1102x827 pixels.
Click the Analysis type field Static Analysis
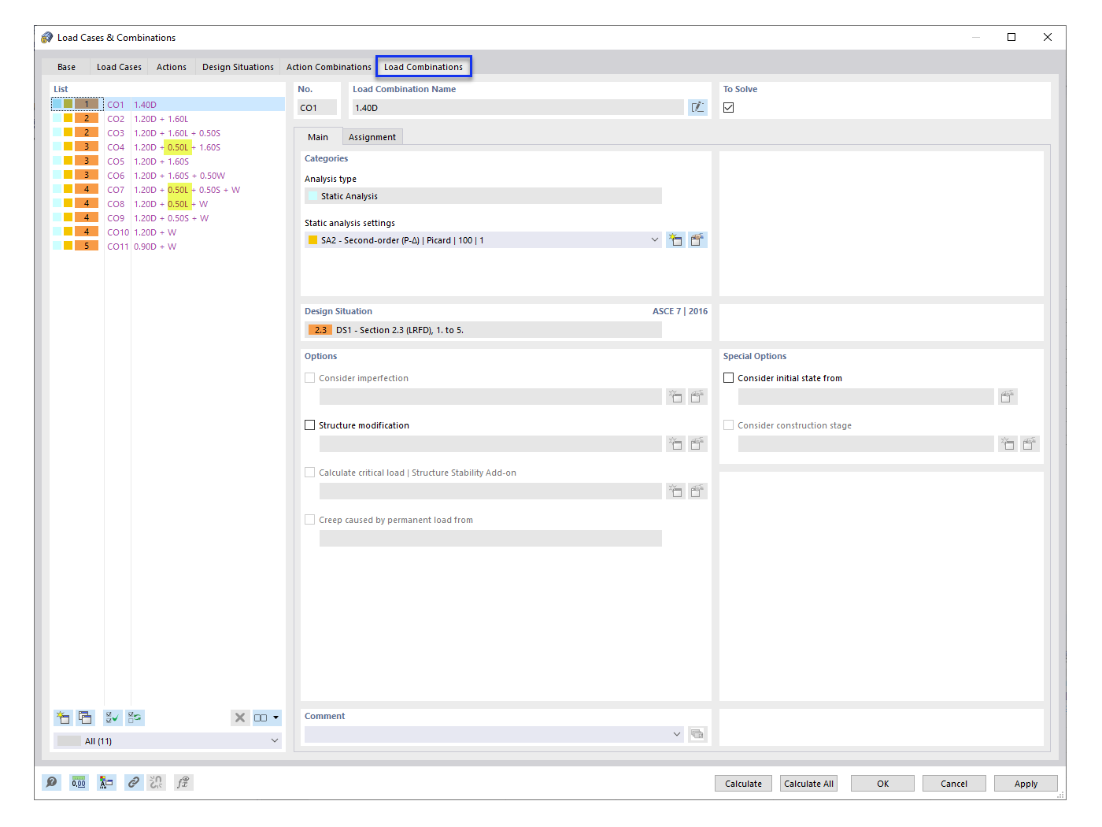click(x=483, y=196)
